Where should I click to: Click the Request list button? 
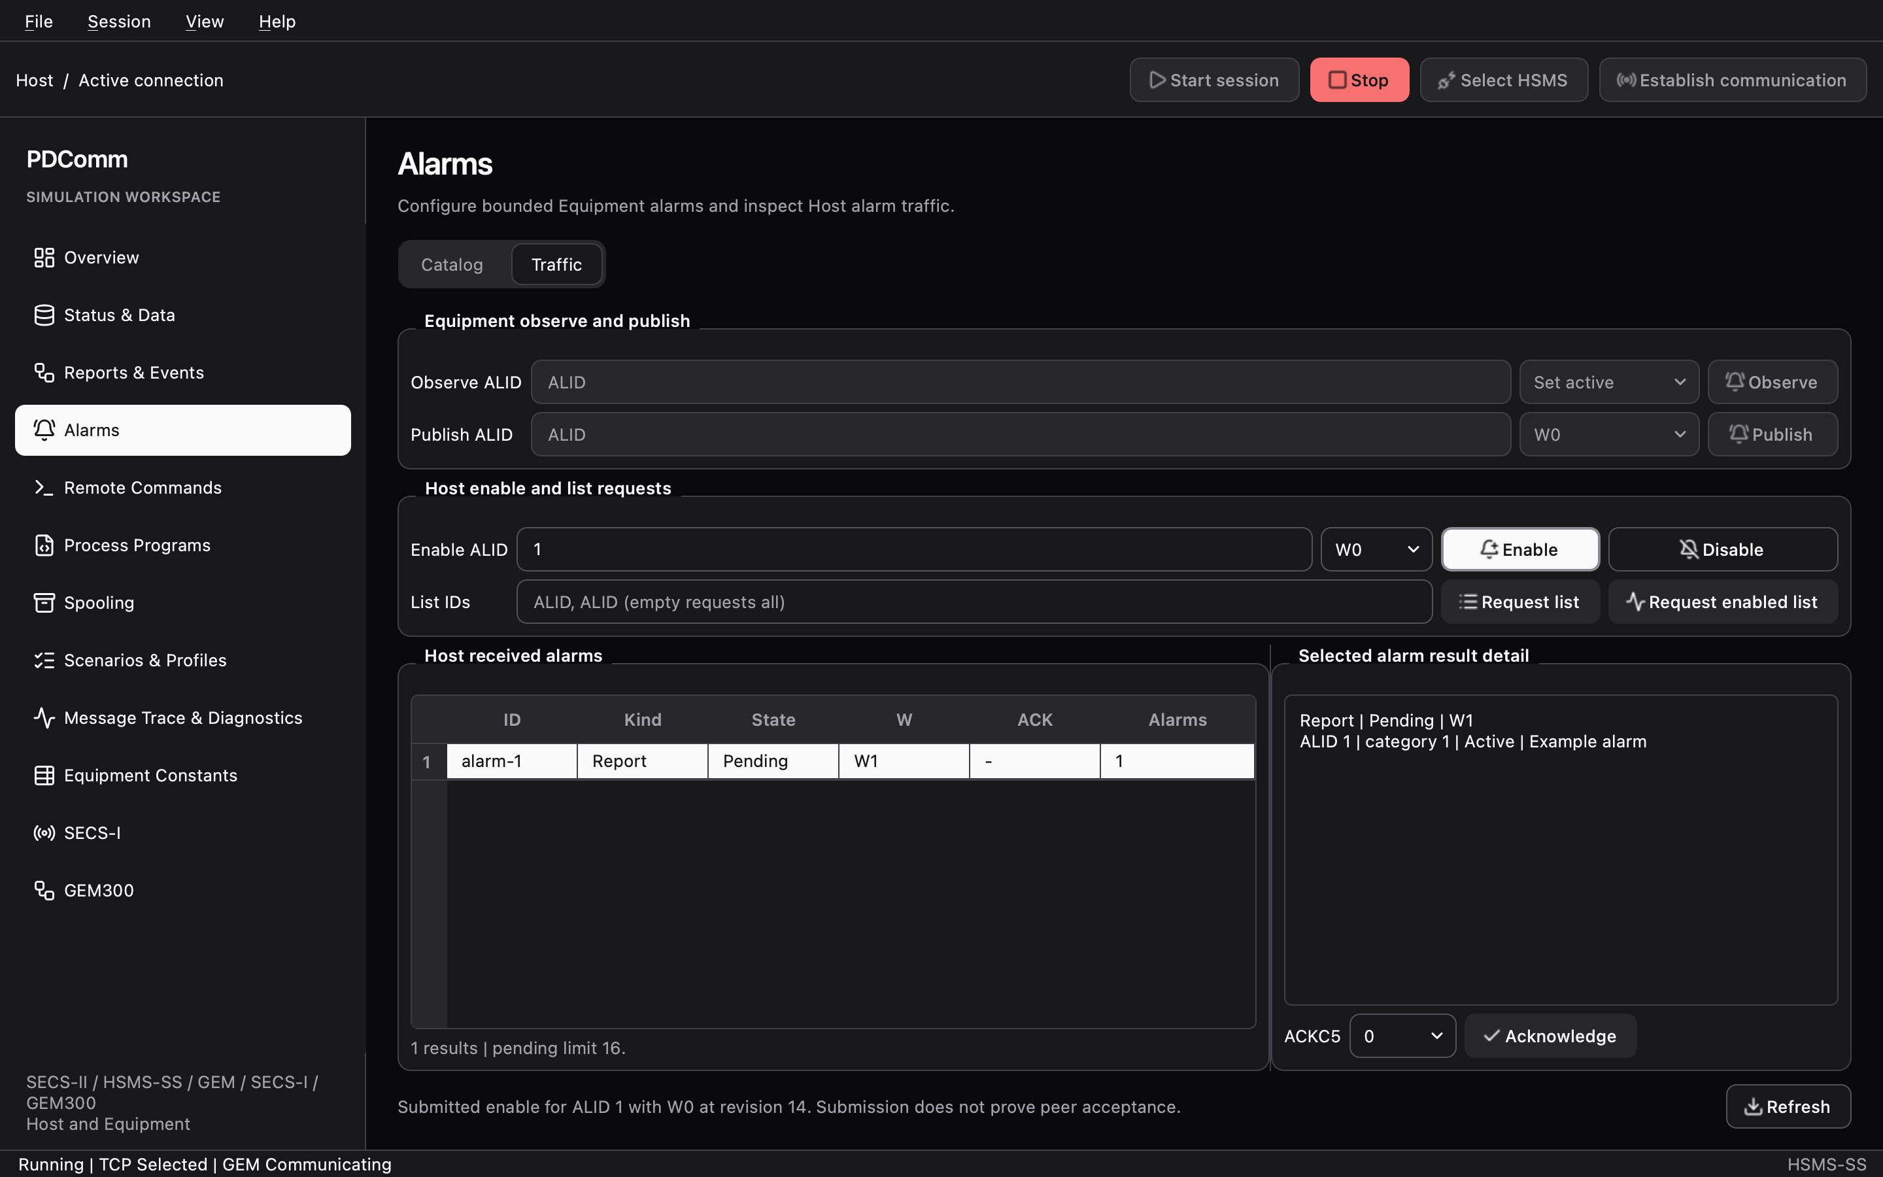click(x=1519, y=602)
